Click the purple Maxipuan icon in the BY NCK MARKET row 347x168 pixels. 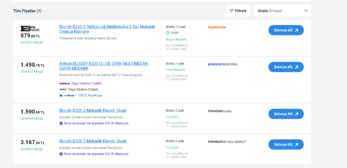coord(61,154)
